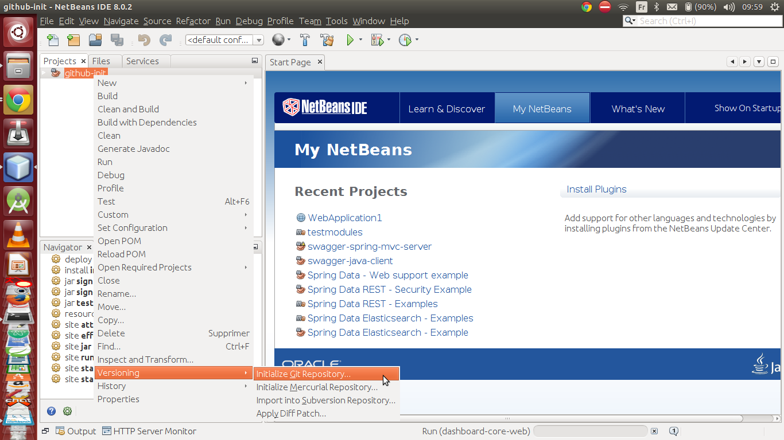Click the Bluetooth indicator in top panel
The height and width of the screenshot is (440, 784).
click(x=657, y=7)
